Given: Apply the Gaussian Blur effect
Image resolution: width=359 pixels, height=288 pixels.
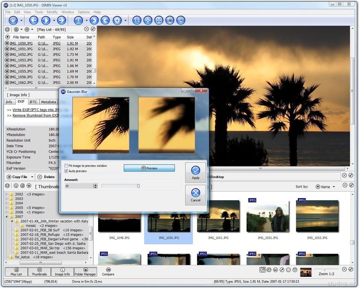Looking at the screenshot, I should tap(195, 172).
